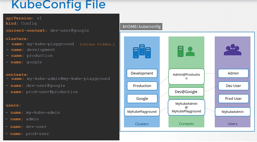Select the Production cluster box
The width and height of the screenshot is (257, 142).
pyautogui.click(x=142, y=86)
